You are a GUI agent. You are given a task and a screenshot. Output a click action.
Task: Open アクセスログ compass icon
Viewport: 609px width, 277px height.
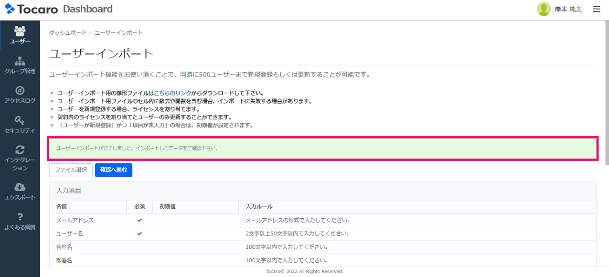(x=20, y=91)
